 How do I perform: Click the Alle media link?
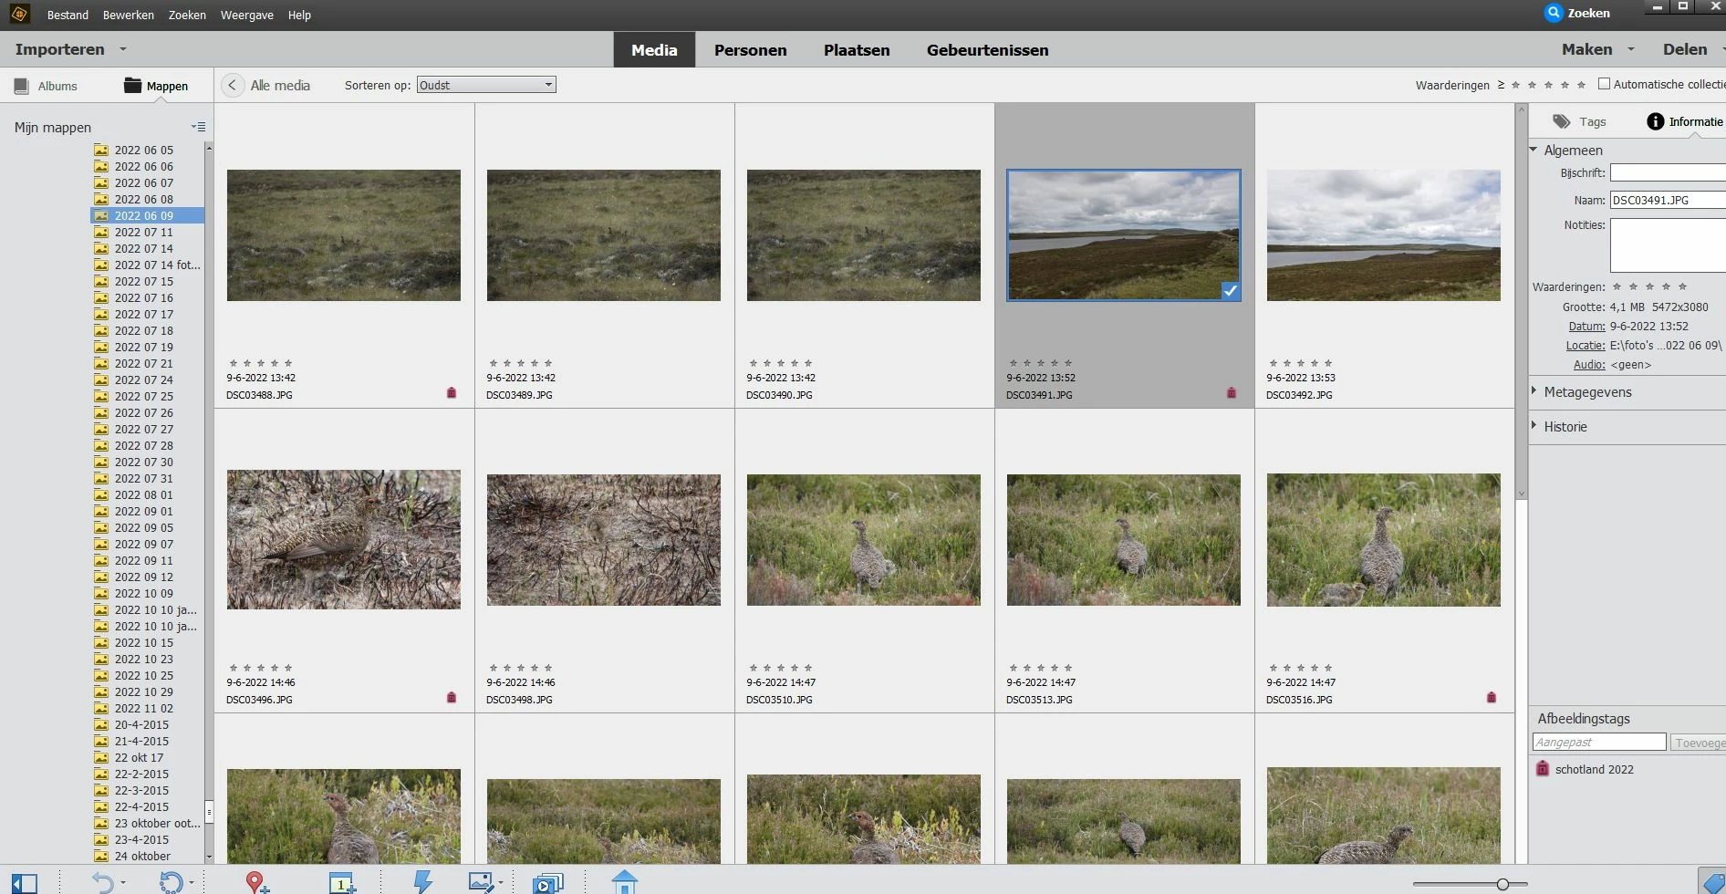point(280,85)
